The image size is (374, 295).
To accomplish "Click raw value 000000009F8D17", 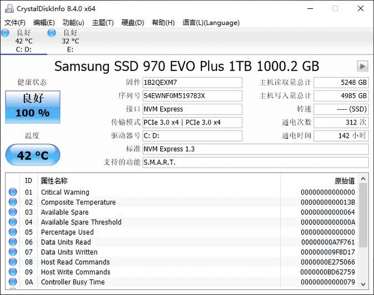I will click(328, 252).
